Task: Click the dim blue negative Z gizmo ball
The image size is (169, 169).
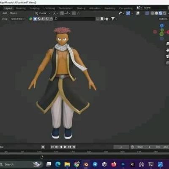Action: click(162, 38)
